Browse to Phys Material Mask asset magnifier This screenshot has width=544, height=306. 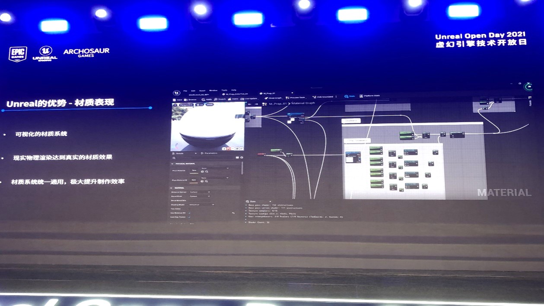tap(207, 181)
